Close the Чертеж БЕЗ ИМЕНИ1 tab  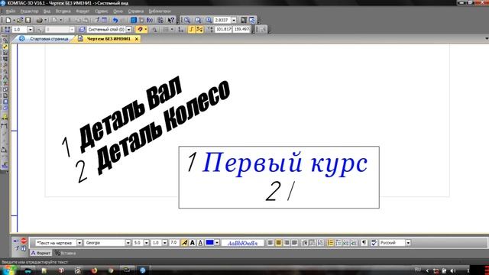tap(136, 39)
